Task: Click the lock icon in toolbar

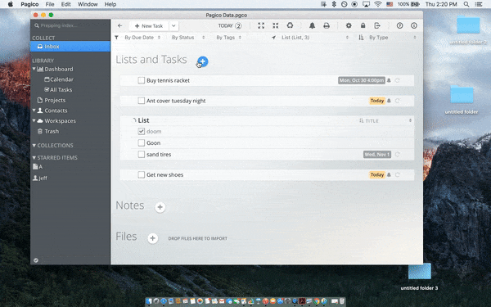Action: pos(363,25)
